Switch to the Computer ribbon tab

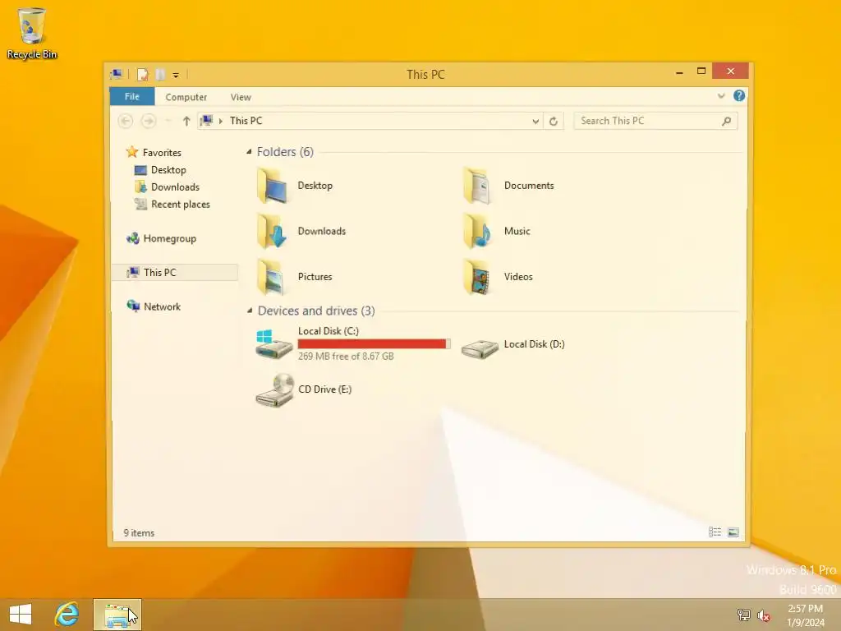[x=186, y=97]
